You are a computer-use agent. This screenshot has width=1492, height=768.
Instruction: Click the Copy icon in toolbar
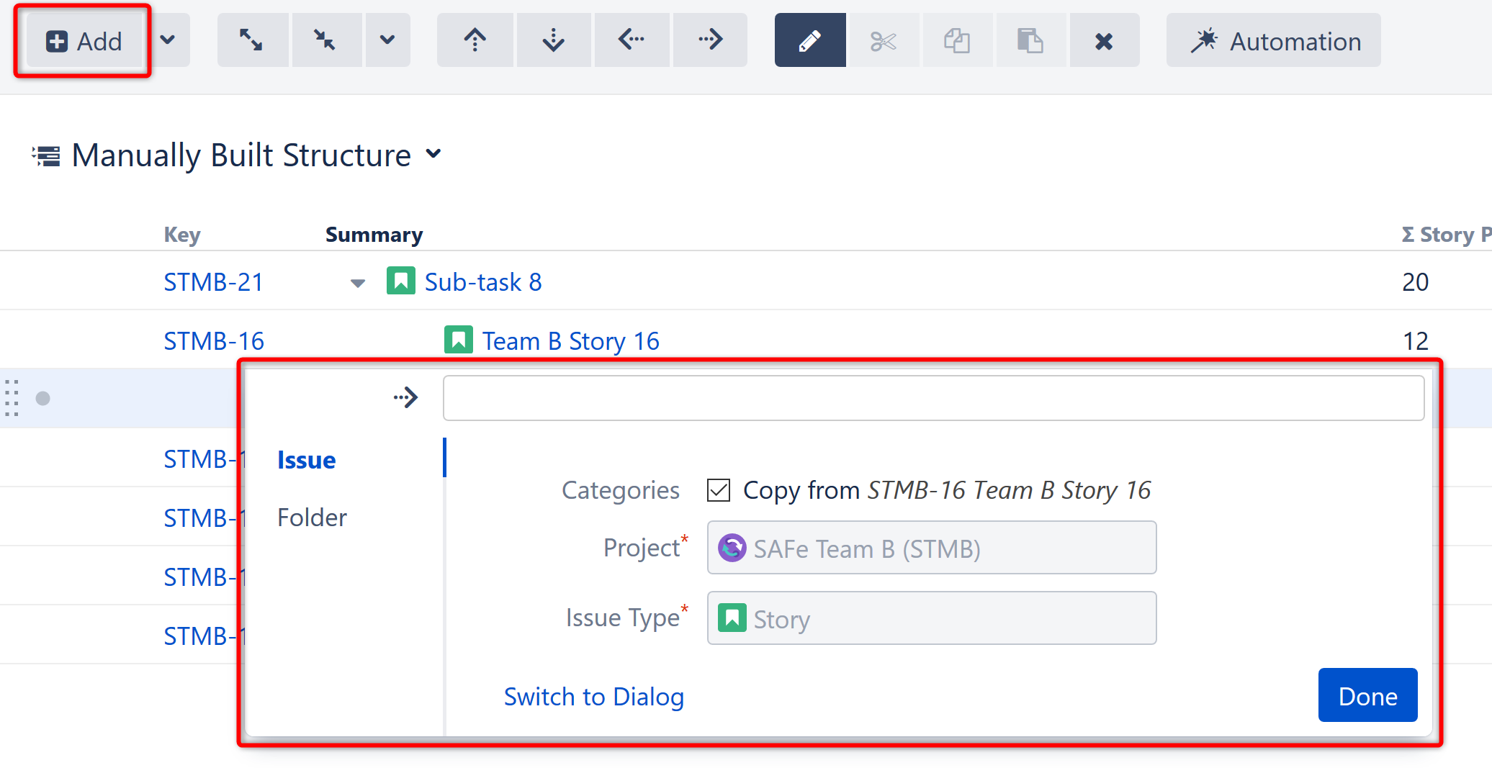point(957,40)
